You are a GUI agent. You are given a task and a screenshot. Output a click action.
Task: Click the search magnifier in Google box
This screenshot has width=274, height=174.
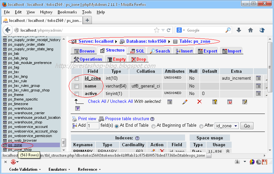pos(228,30)
